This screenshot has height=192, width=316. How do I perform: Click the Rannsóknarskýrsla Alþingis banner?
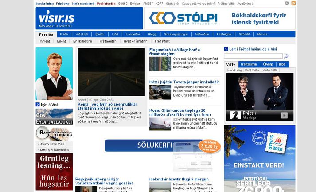tap(54, 133)
